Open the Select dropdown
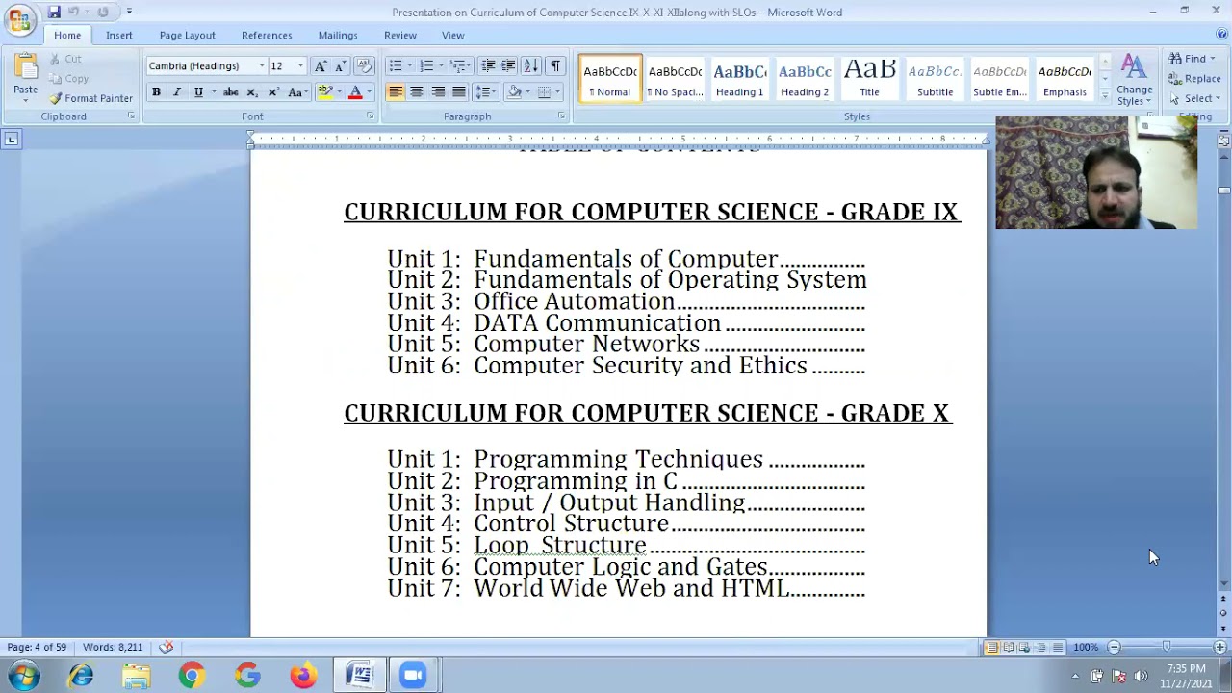Screen dimensions: 1232x693 click(1195, 99)
